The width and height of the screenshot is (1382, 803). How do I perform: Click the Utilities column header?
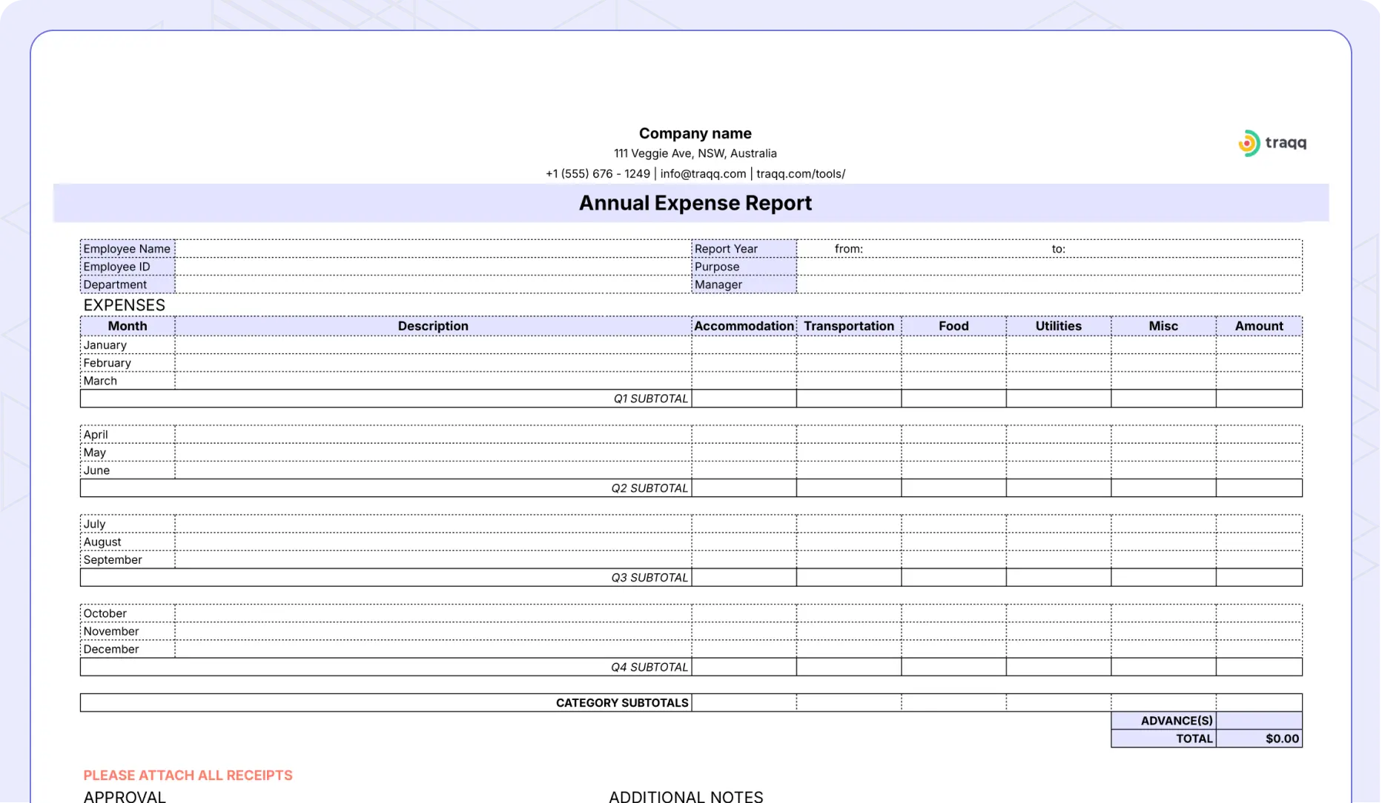pyautogui.click(x=1059, y=326)
